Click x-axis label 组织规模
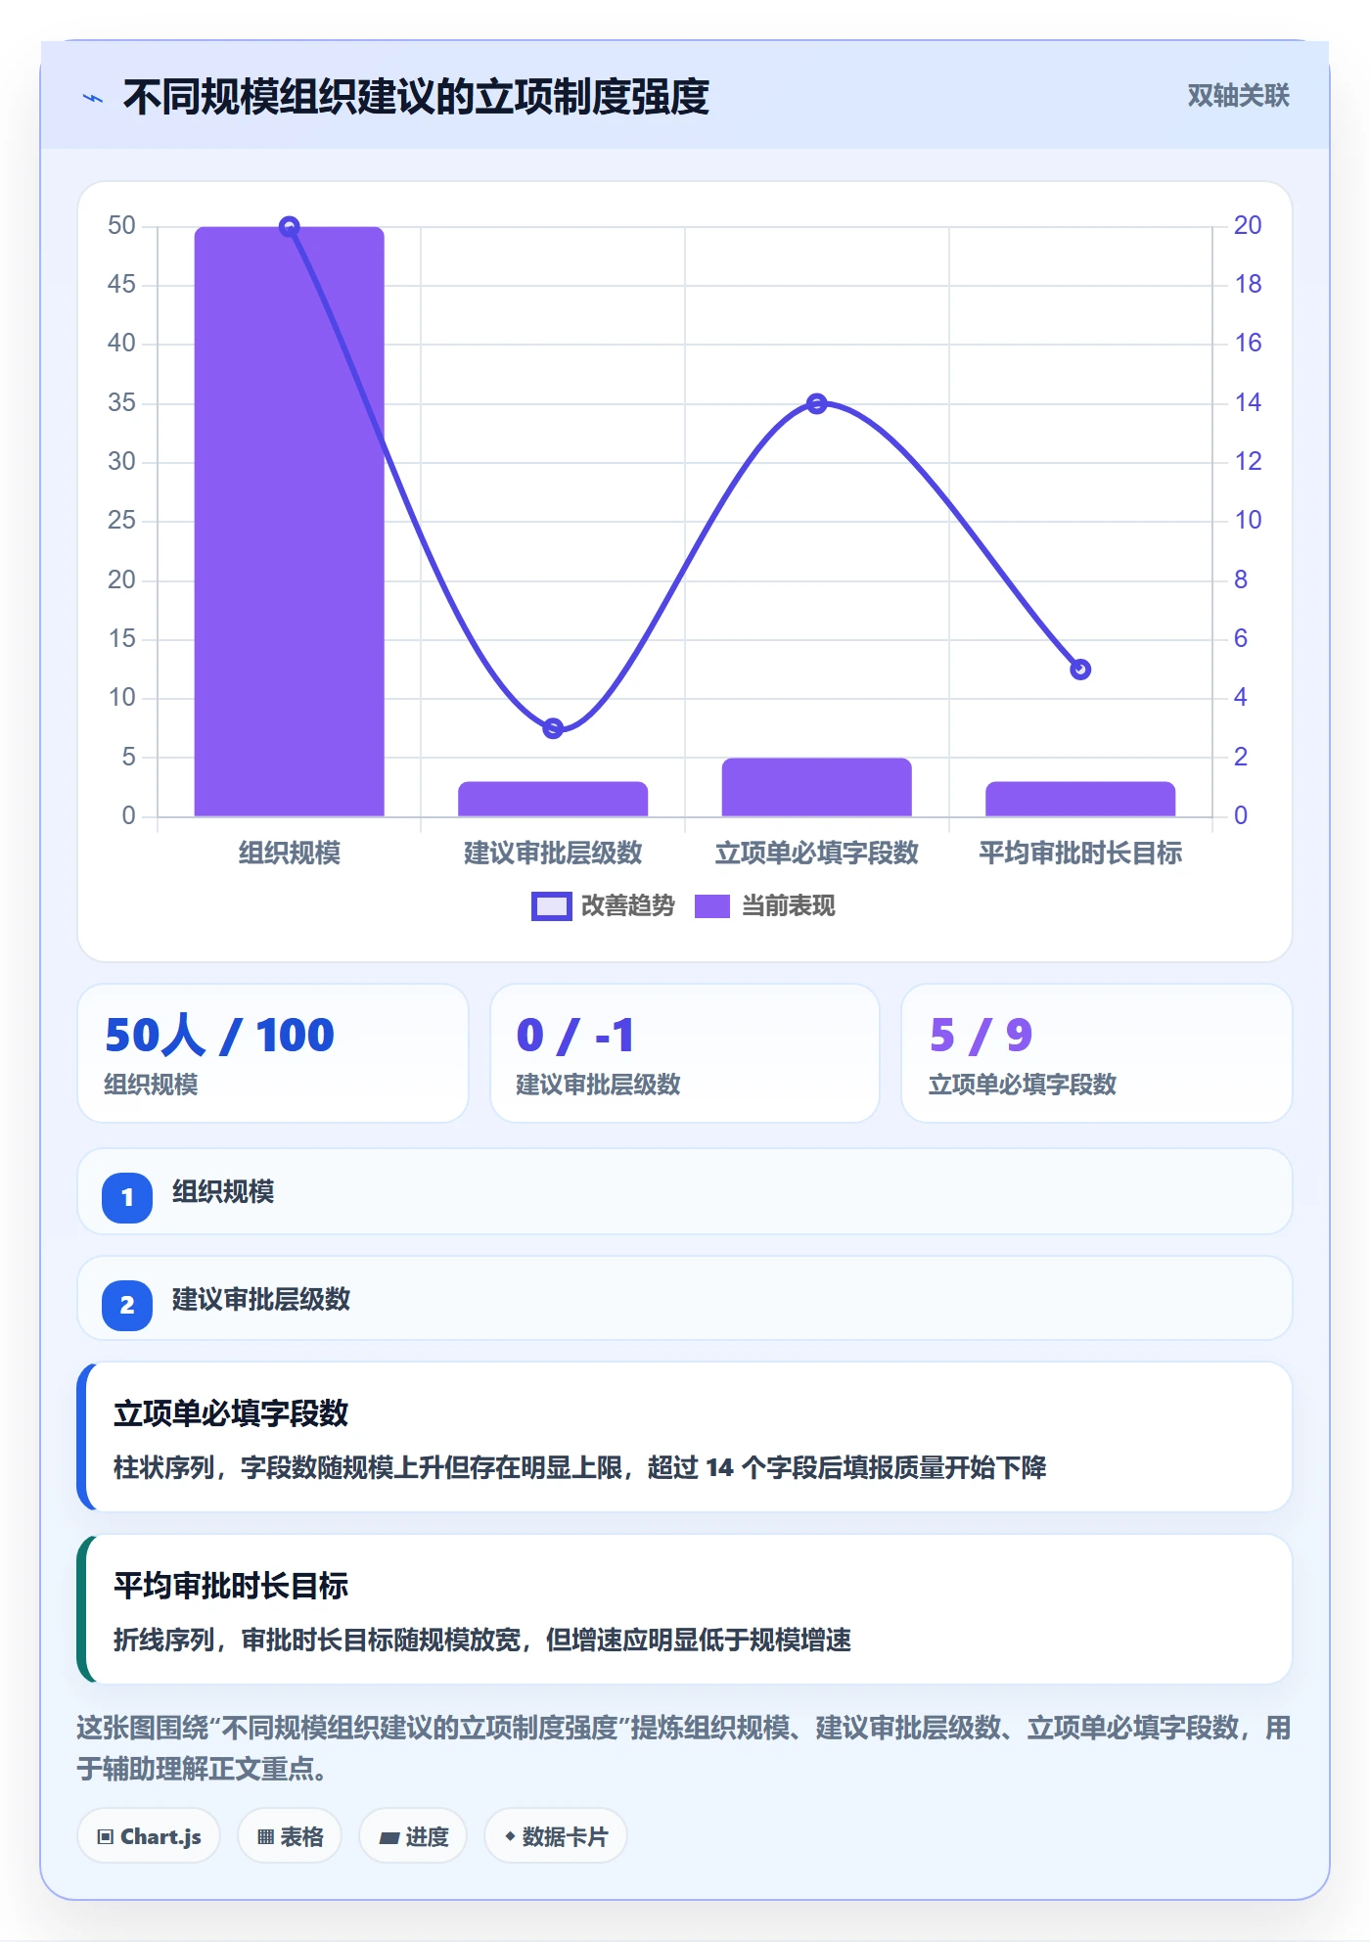The width and height of the screenshot is (1370, 1942). click(x=290, y=853)
